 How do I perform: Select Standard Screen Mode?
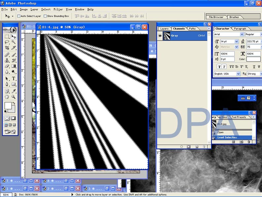click(x=6, y=125)
